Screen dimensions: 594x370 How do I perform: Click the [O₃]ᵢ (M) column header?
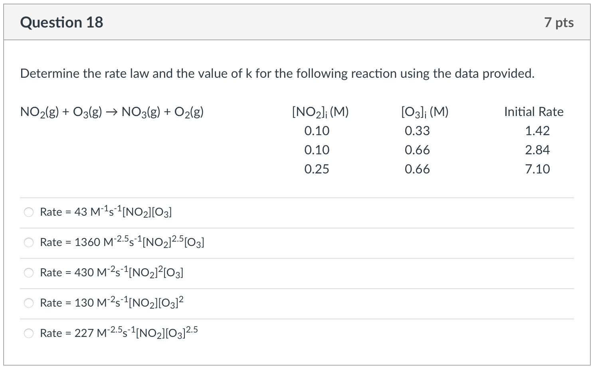[424, 112]
